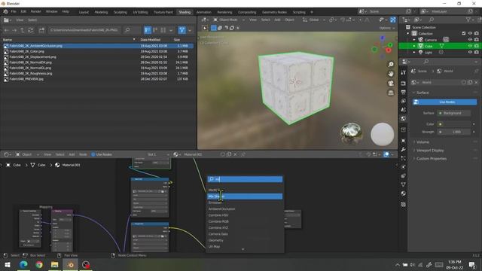Open the Output properties tab
The image size is (482, 271).
pos(404,92)
